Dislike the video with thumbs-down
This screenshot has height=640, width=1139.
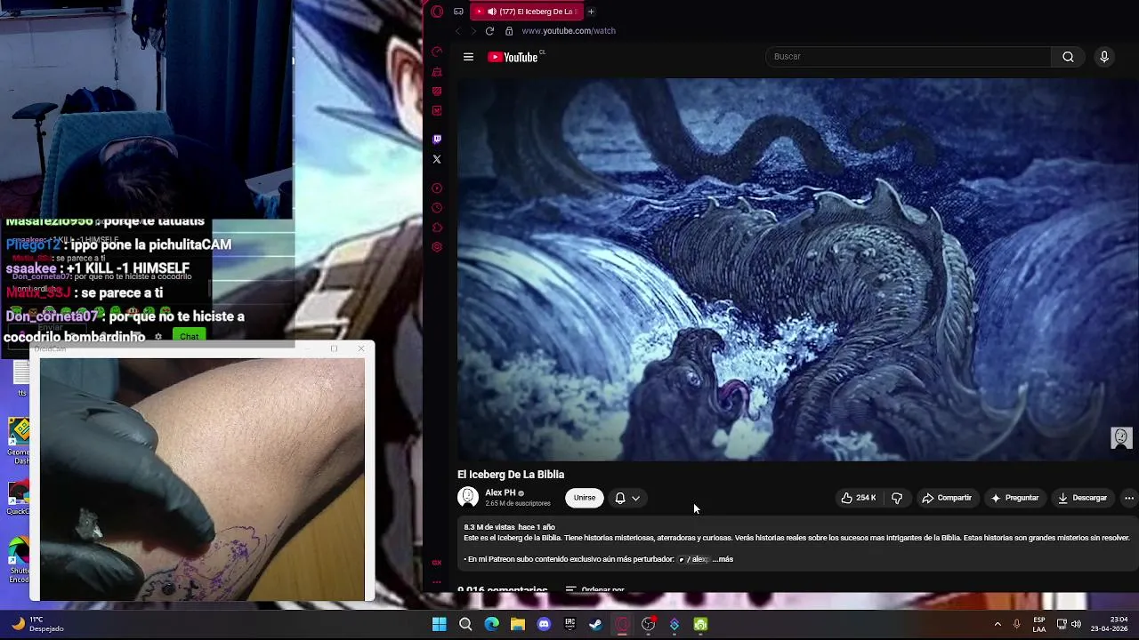(x=897, y=498)
